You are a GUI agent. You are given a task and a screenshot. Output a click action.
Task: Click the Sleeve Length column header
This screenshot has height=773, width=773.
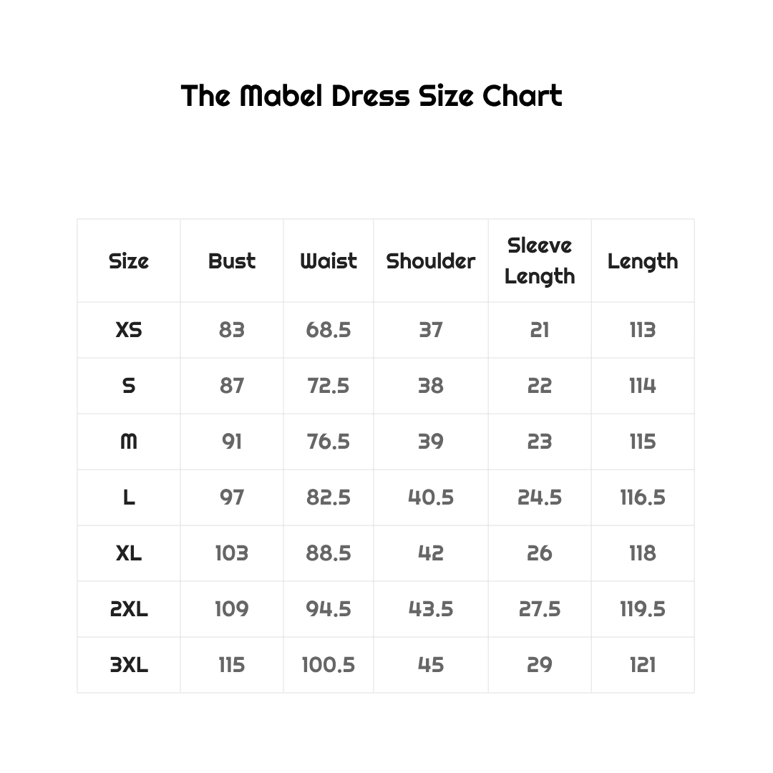pos(540,261)
